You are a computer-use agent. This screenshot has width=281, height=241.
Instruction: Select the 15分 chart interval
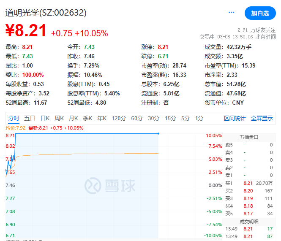point(170,118)
